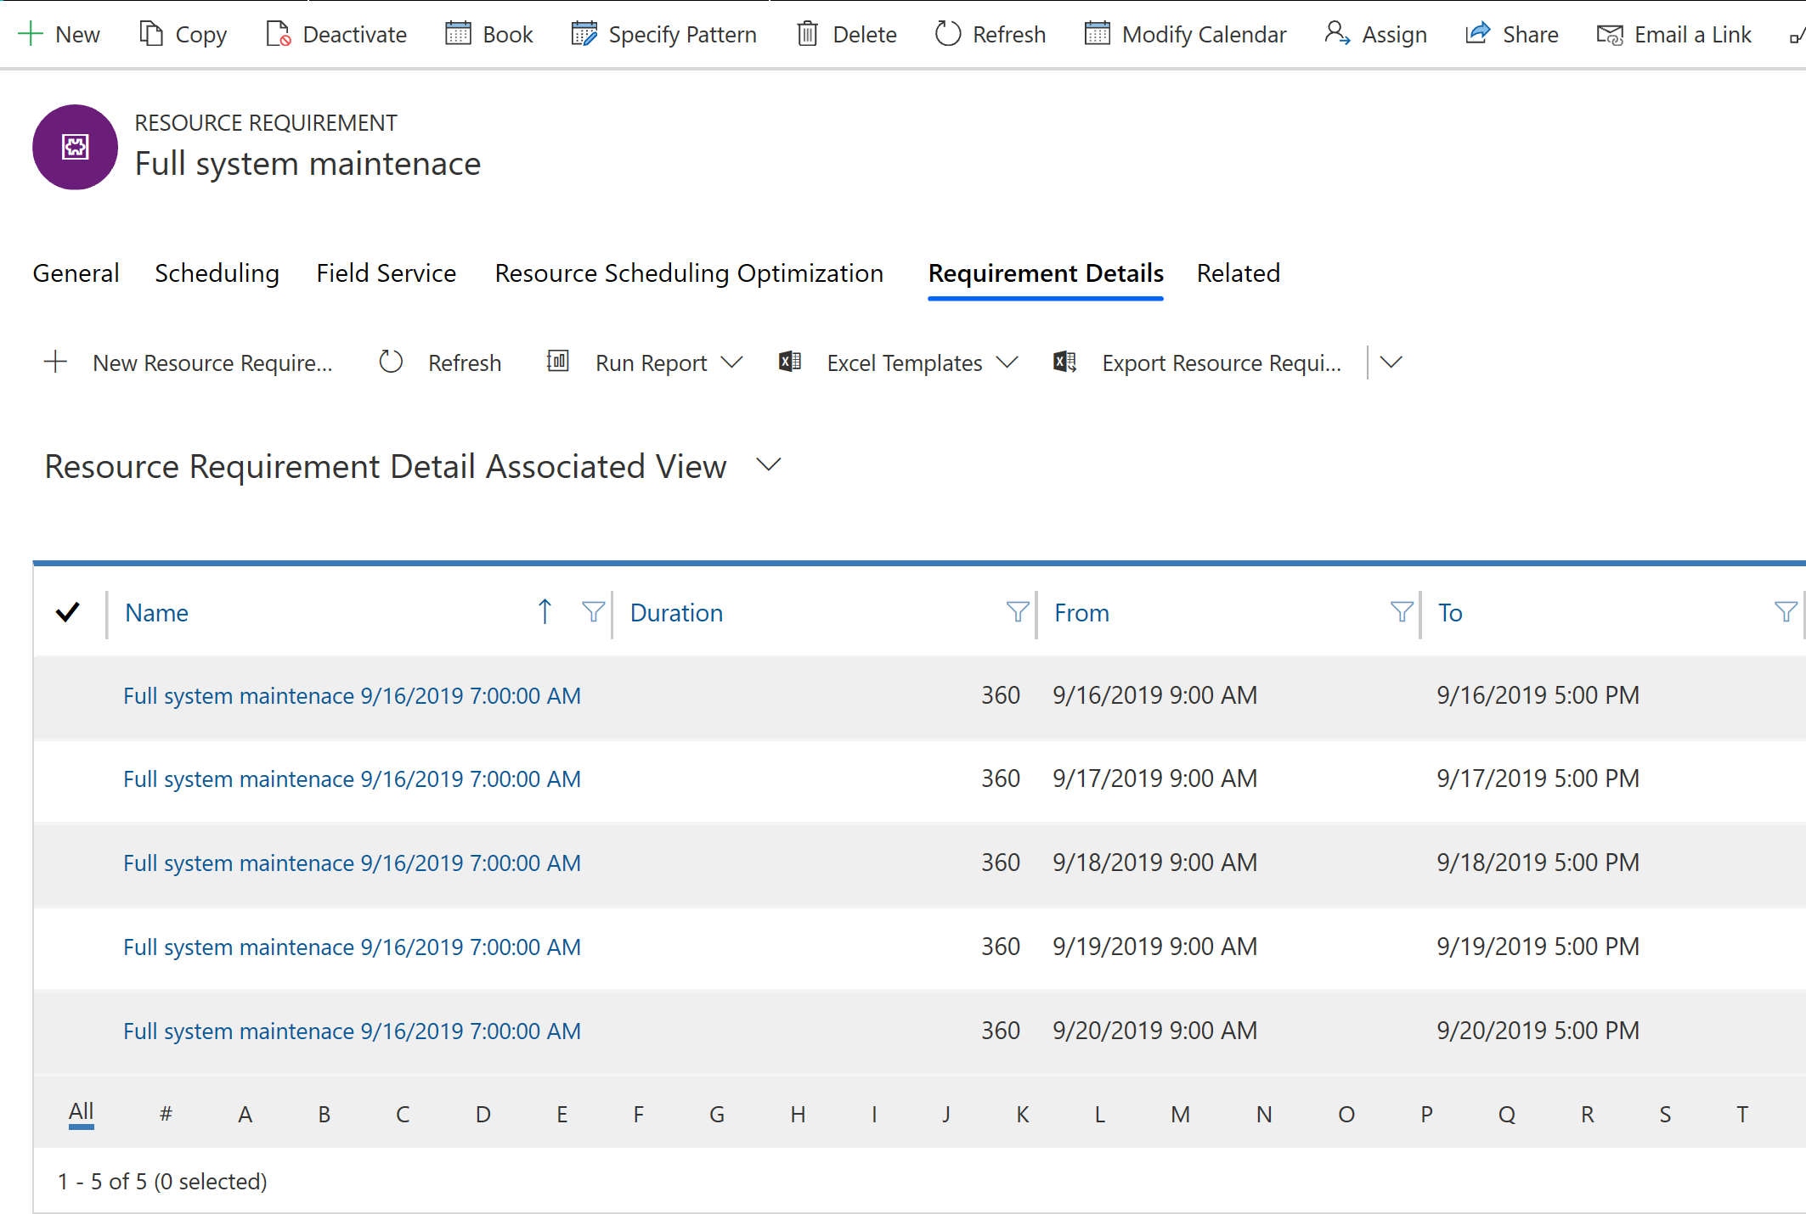
Task: Expand the Run Report dropdown
Action: tap(733, 362)
